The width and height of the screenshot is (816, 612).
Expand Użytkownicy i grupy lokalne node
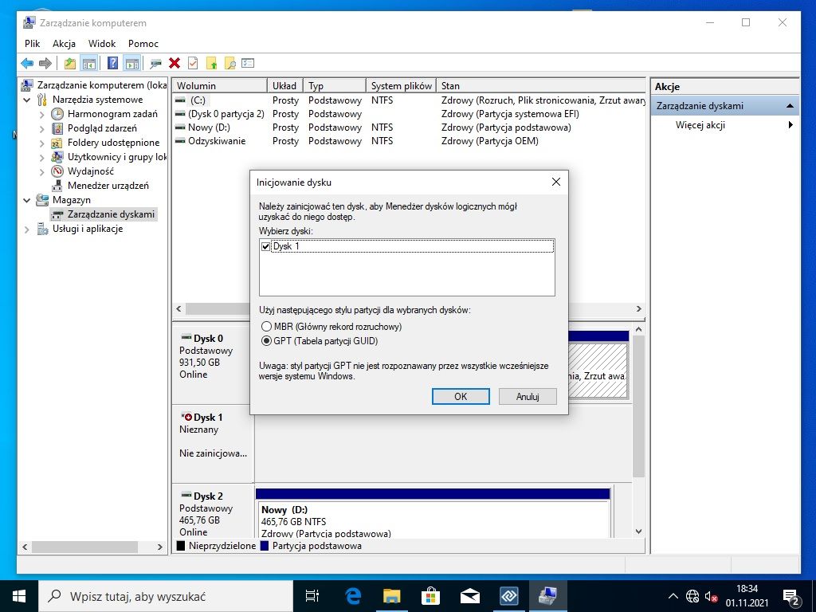point(42,157)
